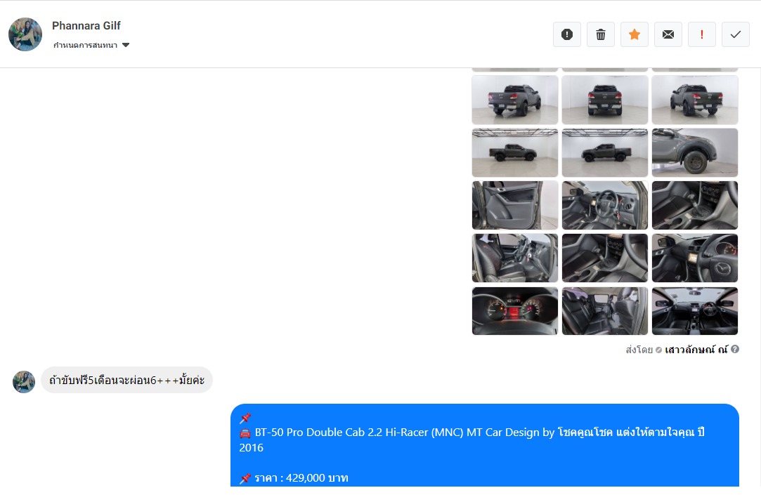761x495 pixels.
Task: Mark conversation done with checkmark icon
Action: point(735,34)
